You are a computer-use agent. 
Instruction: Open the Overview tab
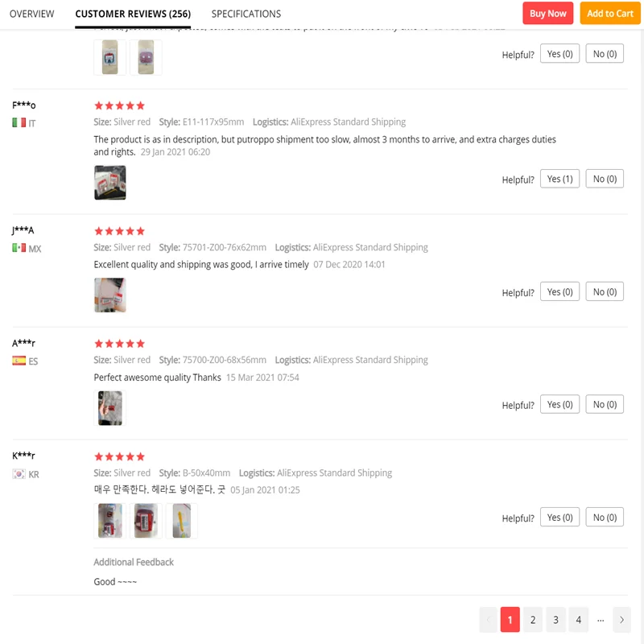32,14
